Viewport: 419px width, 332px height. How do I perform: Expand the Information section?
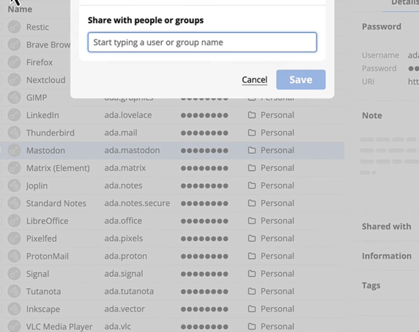coord(386,256)
